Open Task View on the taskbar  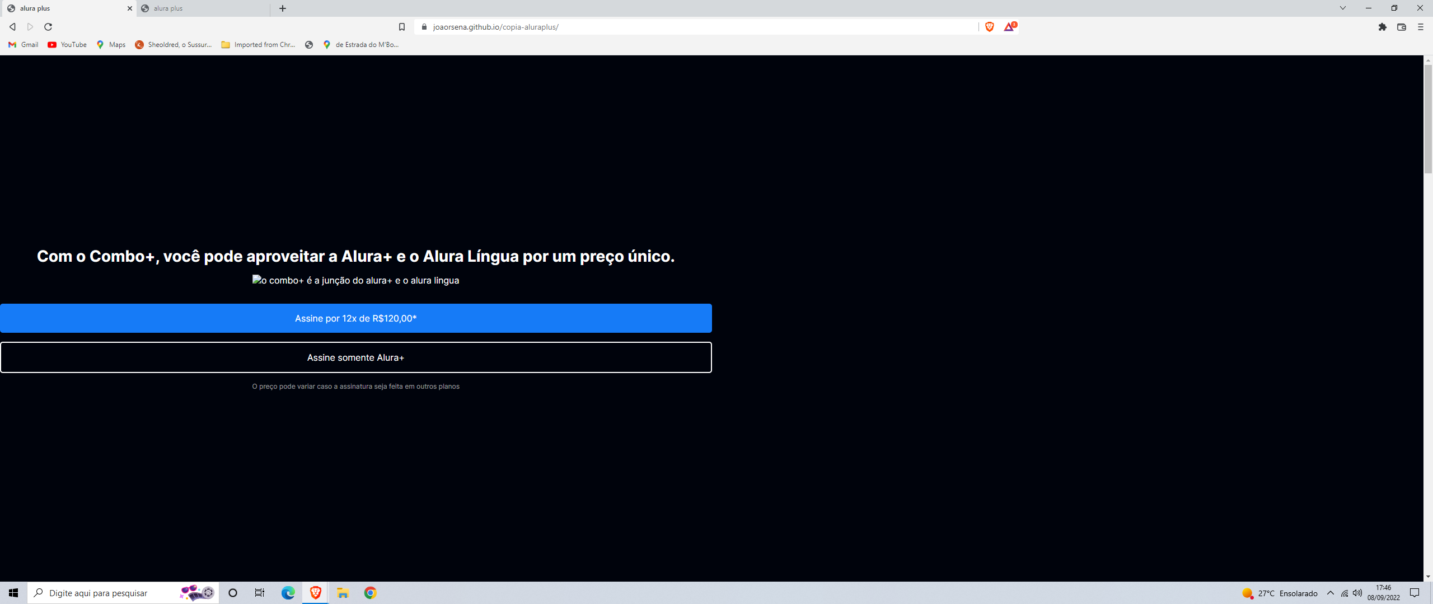coord(260,593)
